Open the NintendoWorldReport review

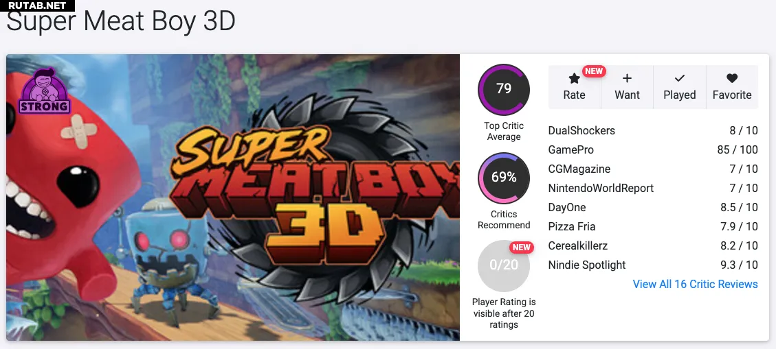[601, 188]
